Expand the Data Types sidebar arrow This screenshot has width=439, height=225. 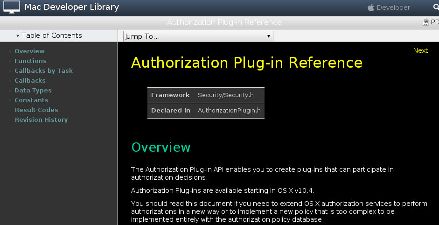pyautogui.click(x=10, y=91)
